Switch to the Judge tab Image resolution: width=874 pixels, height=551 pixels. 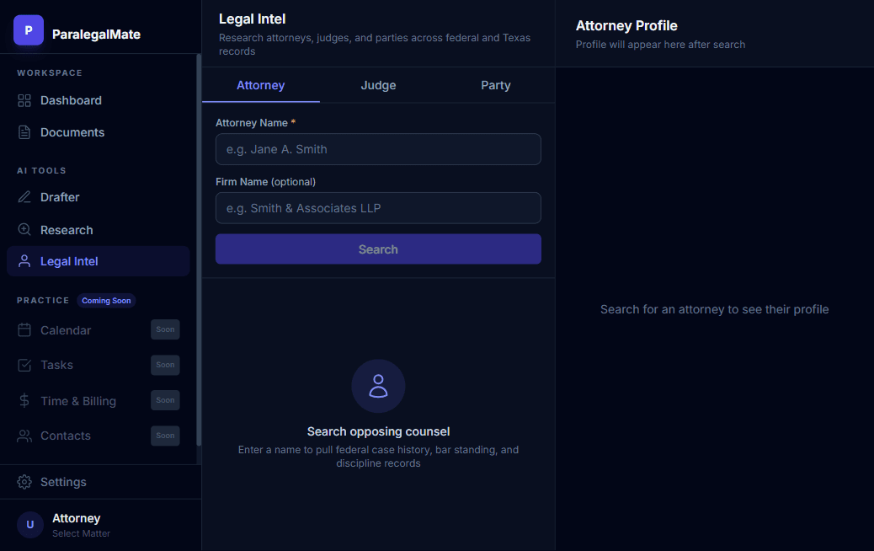378,85
